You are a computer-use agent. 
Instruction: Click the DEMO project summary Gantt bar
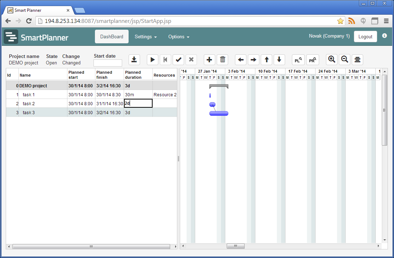[219, 86]
